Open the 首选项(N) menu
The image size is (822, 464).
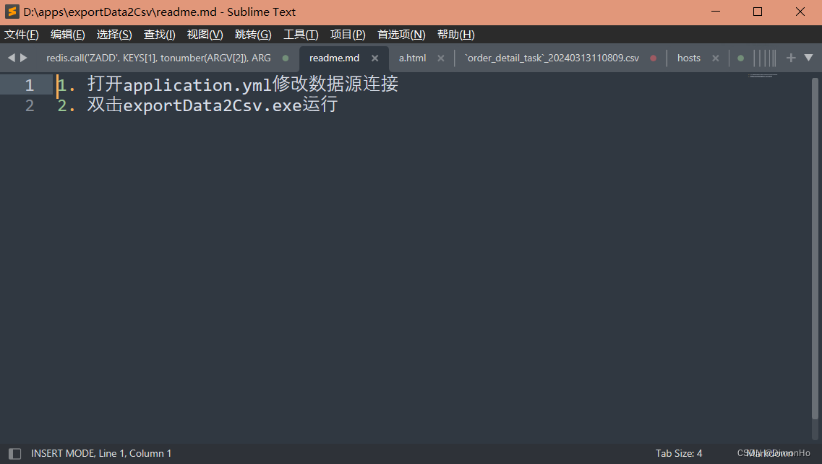tap(401, 35)
